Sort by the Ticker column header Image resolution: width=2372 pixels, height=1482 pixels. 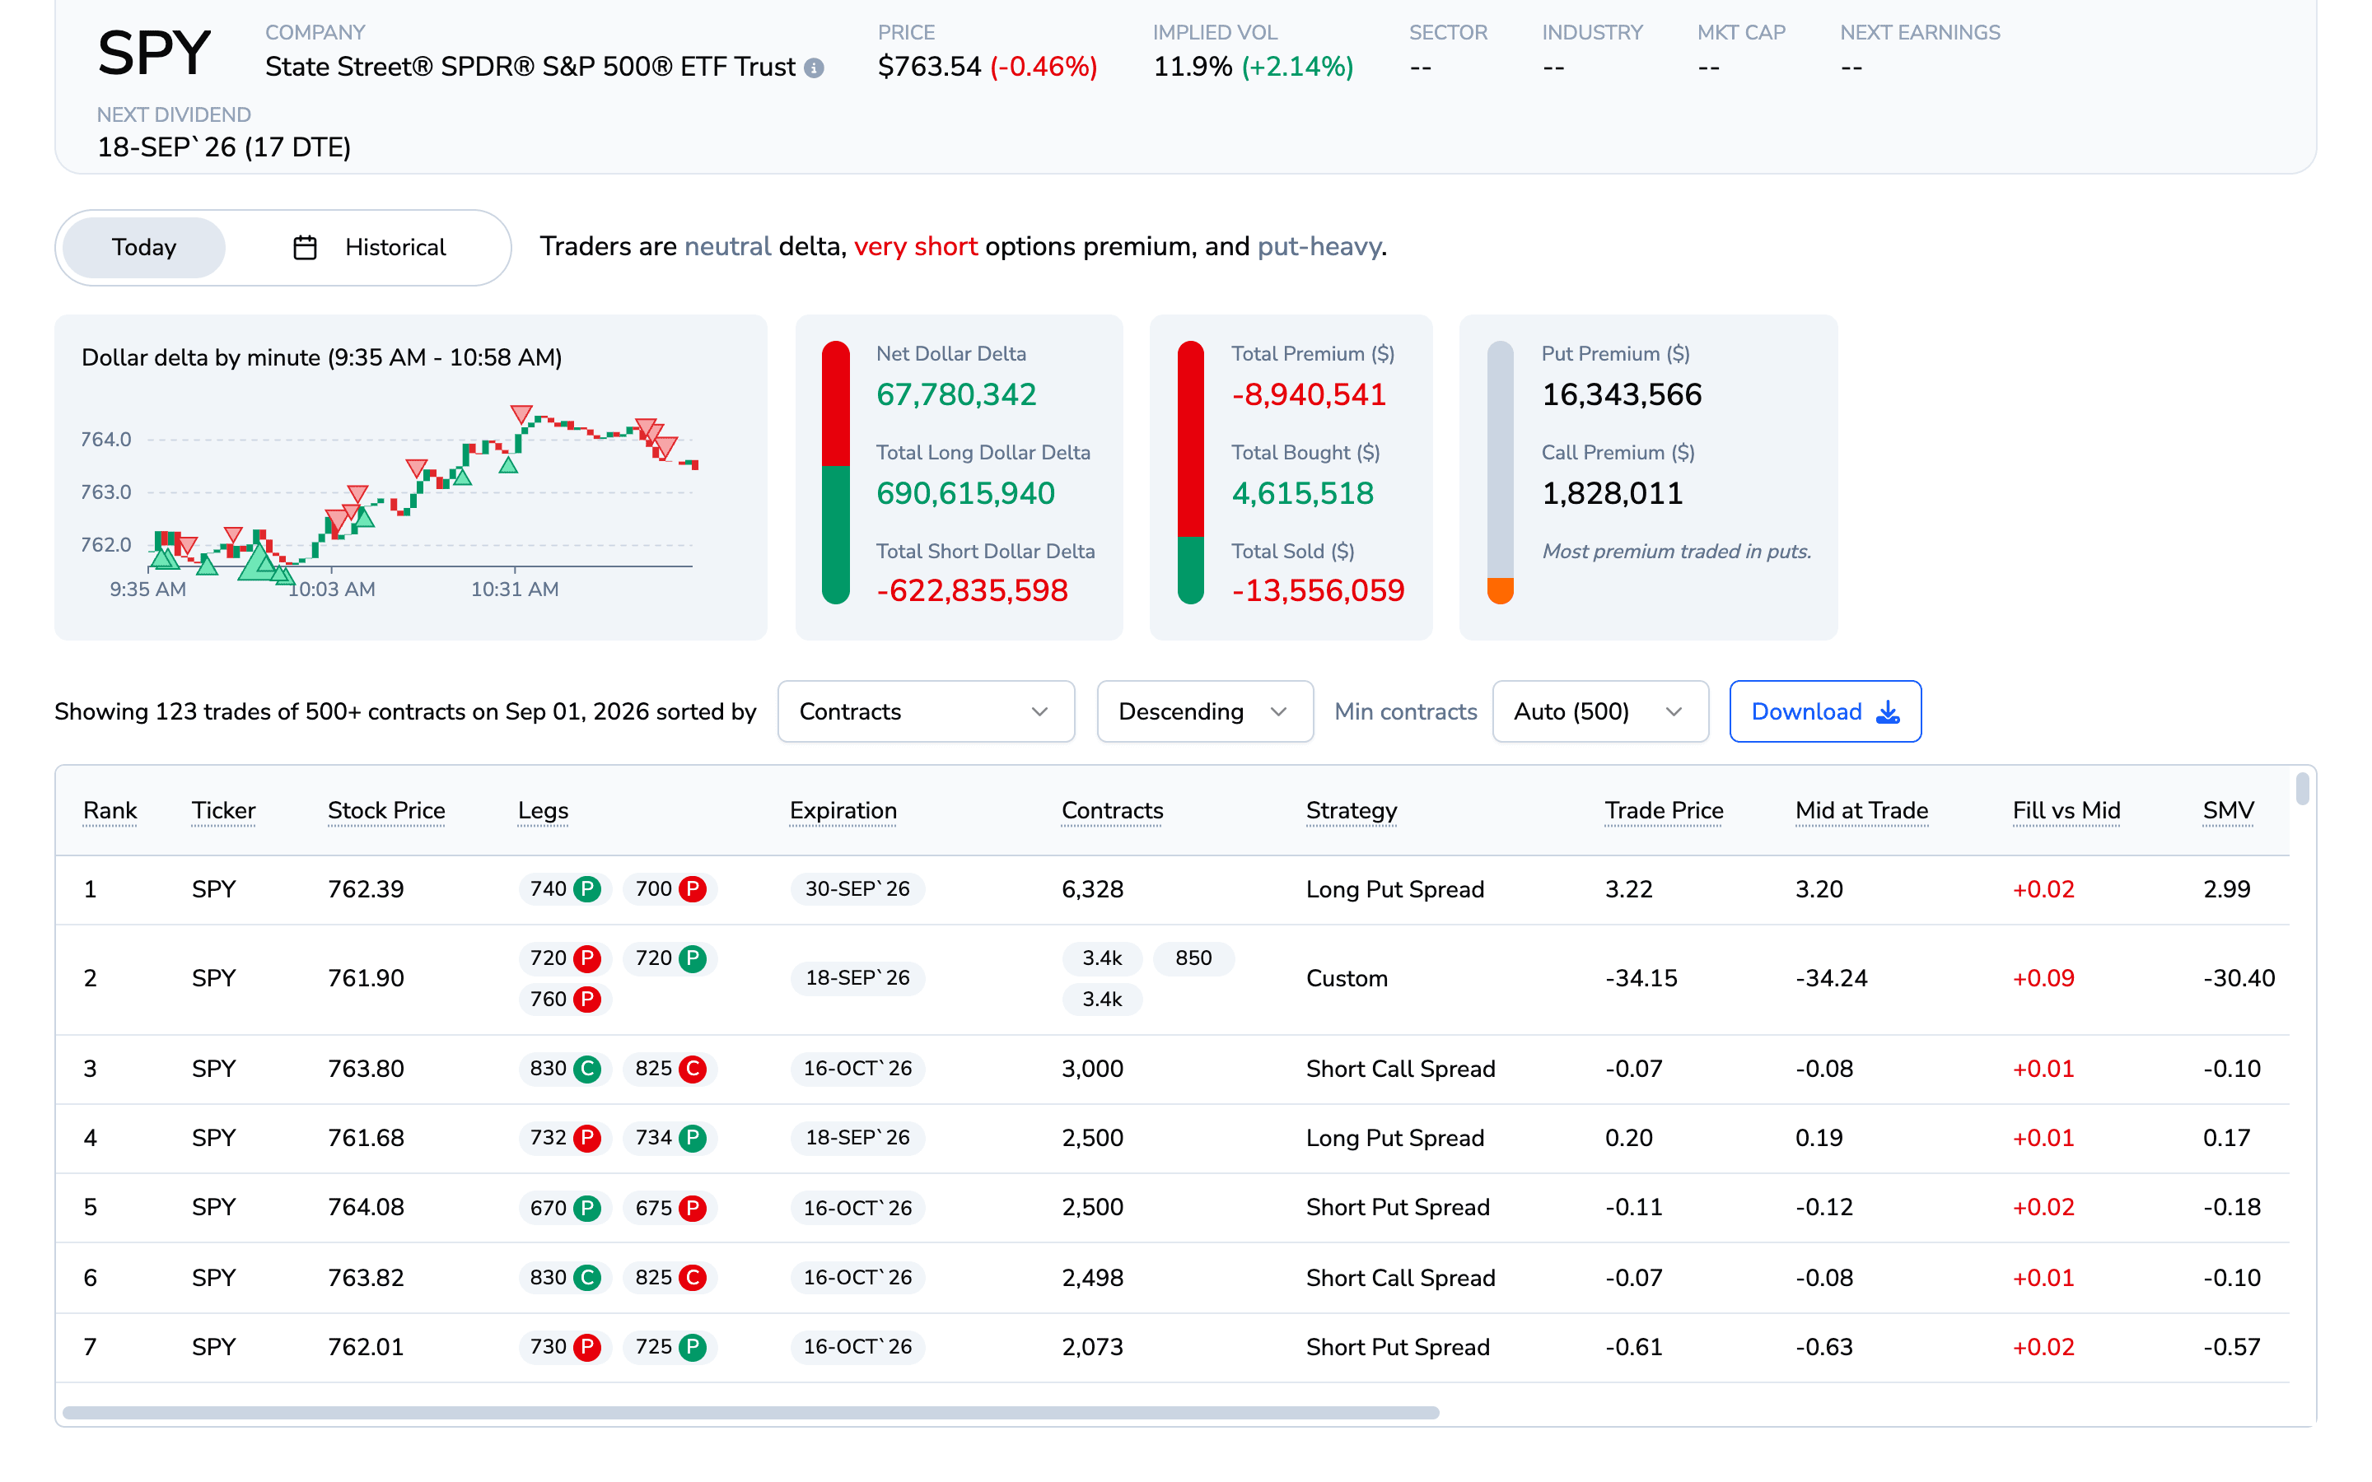[x=223, y=811]
